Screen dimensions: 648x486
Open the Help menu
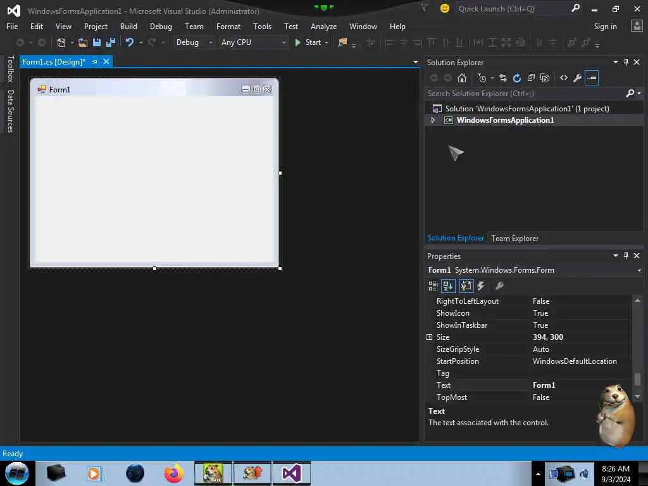pyautogui.click(x=397, y=27)
